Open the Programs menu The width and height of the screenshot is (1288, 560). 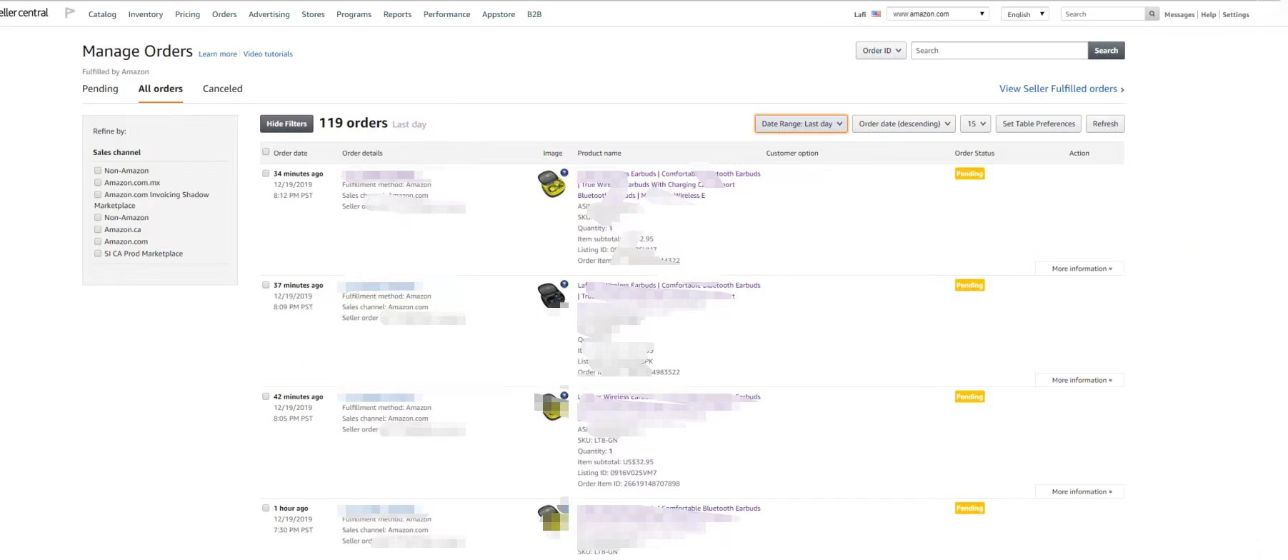click(x=354, y=14)
